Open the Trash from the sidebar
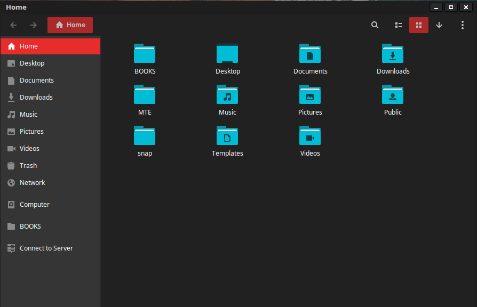Image resolution: width=477 pixels, height=307 pixels. coord(28,165)
